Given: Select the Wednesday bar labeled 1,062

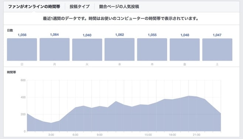Looking at the screenshot, I should 120,49.
